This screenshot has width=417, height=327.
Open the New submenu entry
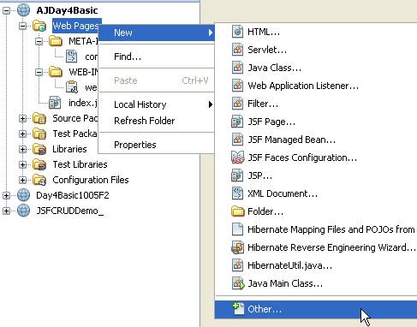157,33
